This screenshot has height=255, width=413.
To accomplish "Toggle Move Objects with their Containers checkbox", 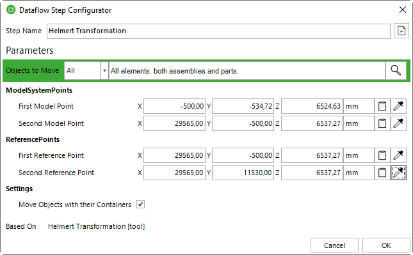I will click(140, 205).
